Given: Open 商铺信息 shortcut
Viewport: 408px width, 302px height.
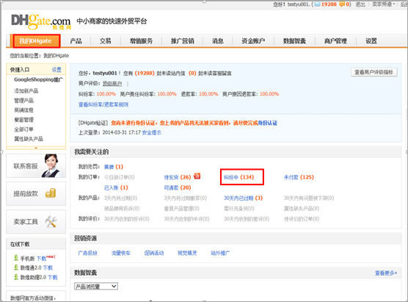Looking at the screenshot, I should coord(23,110).
